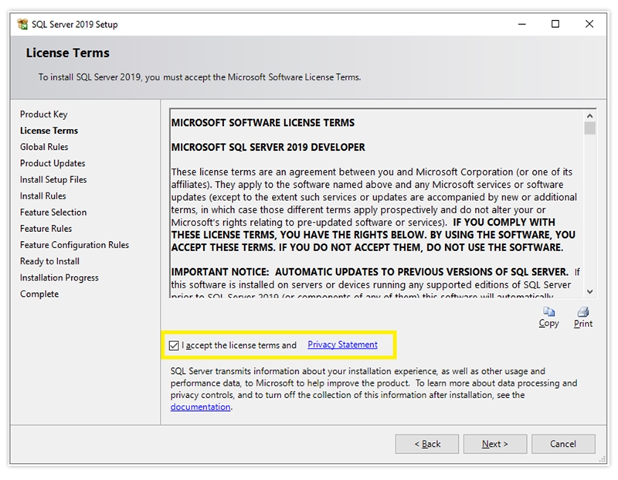Select the License Terms step
The image size is (618, 480).
[x=46, y=131]
